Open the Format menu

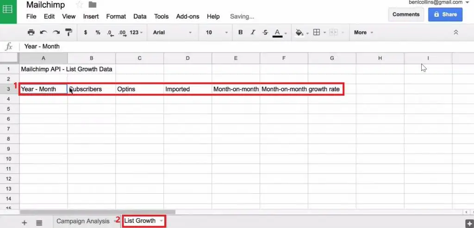(x=116, y=17)
